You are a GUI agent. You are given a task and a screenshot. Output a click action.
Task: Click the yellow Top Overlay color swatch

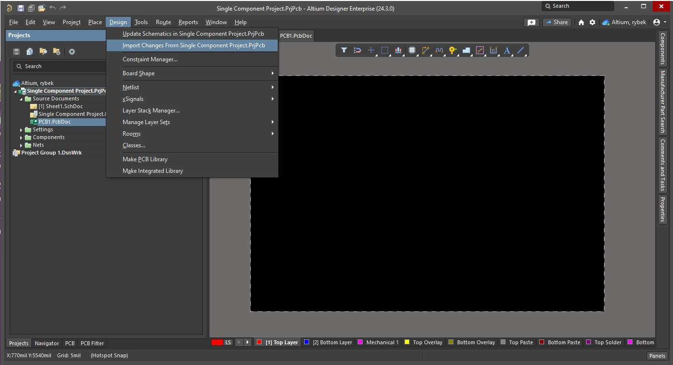pos(407,342)
